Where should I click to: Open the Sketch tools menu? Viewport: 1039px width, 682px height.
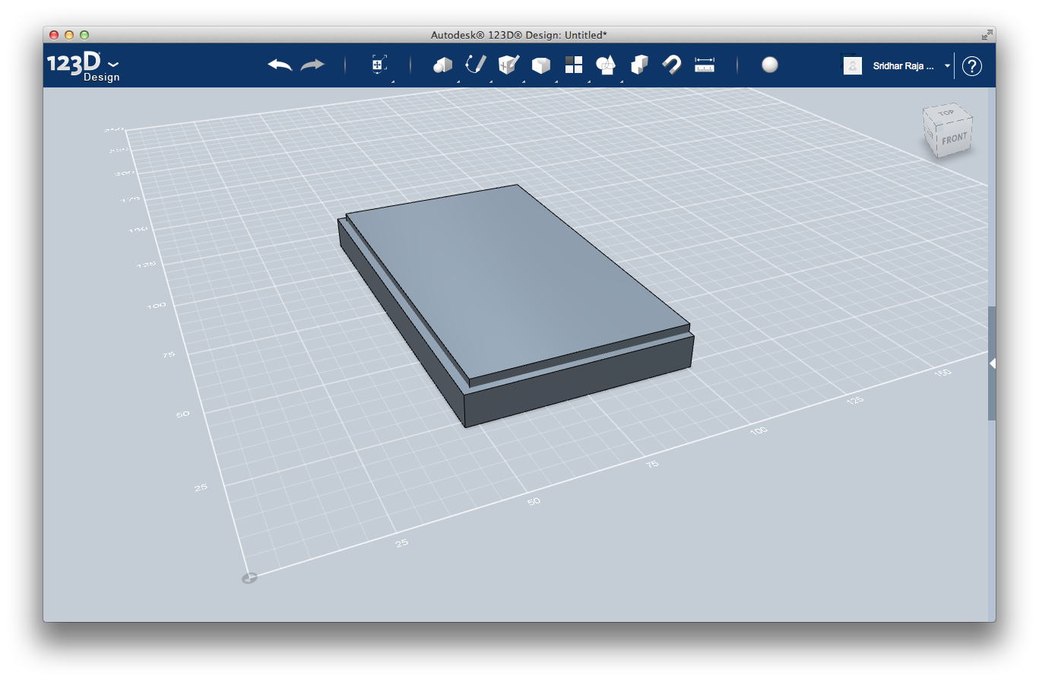(475, 65)
